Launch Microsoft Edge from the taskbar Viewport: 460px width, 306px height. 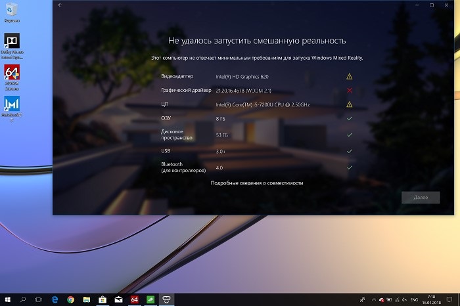(x=55, y=299)
